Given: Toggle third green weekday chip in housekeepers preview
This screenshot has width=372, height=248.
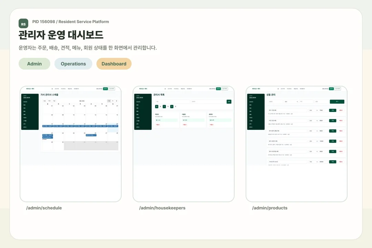Looking at the screenshot, I should (172, 106).
